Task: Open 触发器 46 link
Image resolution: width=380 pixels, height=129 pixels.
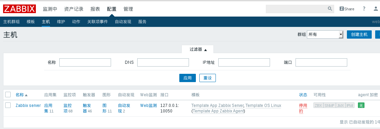Action: pos(87,108)
